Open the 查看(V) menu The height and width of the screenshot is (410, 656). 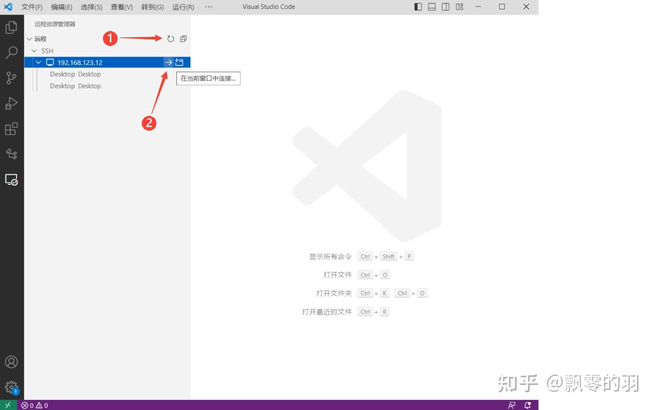[122, 7]
